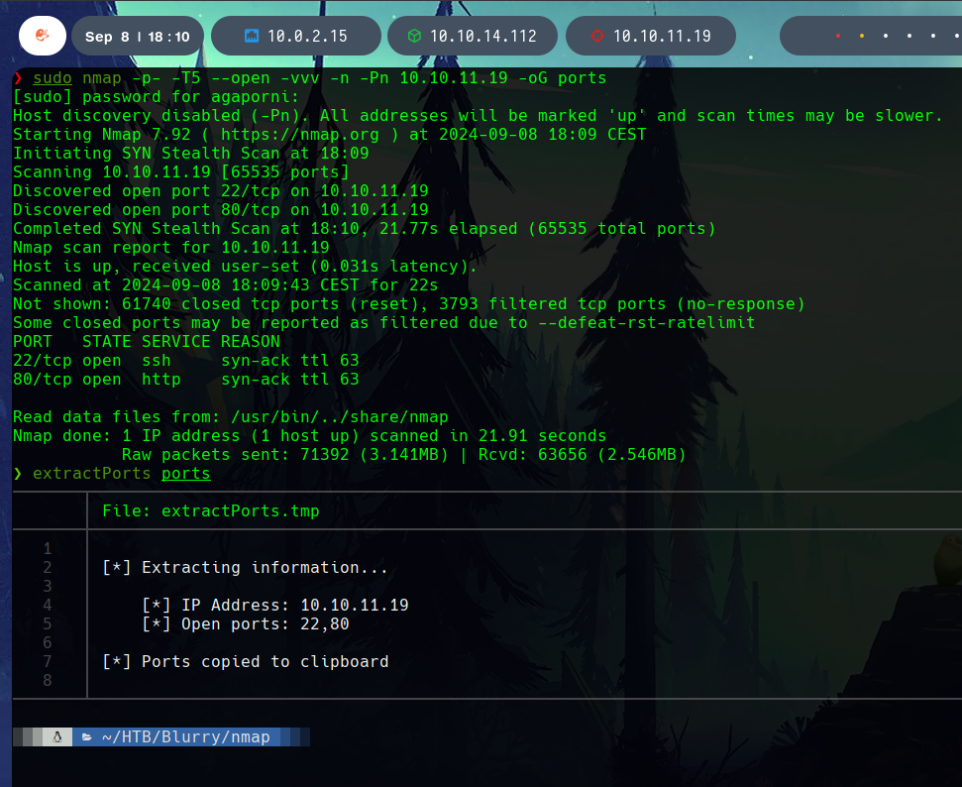Click the red target icon beside 10.10.11.19

coord(596,36)
